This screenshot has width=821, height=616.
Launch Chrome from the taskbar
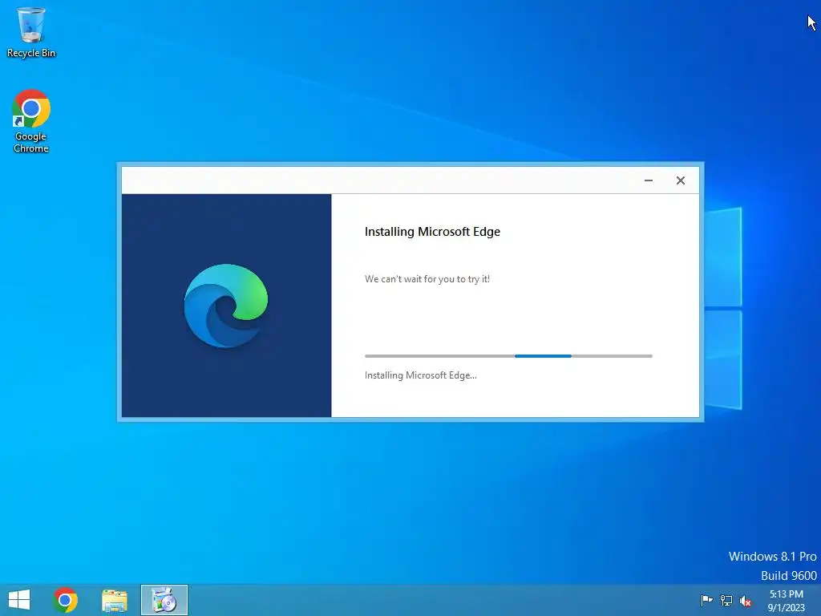pyautogui.click(x=66, y=600)
